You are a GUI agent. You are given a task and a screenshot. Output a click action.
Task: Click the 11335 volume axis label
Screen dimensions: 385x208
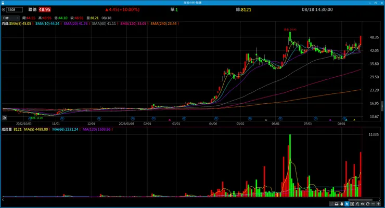(374, 134)
